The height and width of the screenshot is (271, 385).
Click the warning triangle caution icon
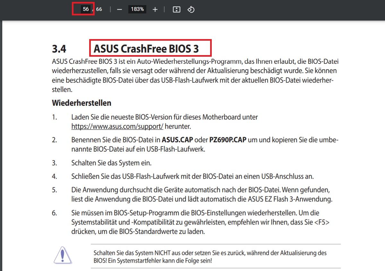click(63, 256)
